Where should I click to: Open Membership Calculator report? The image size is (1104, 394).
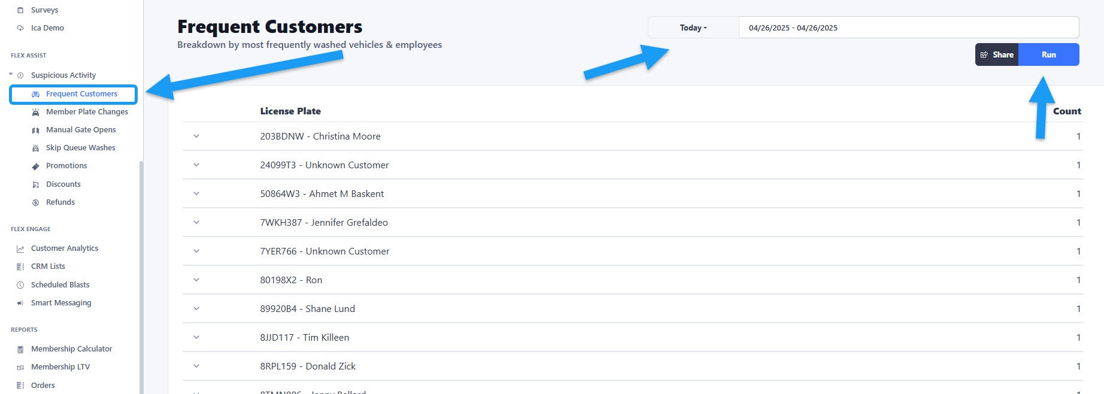(x=71, y=349)
